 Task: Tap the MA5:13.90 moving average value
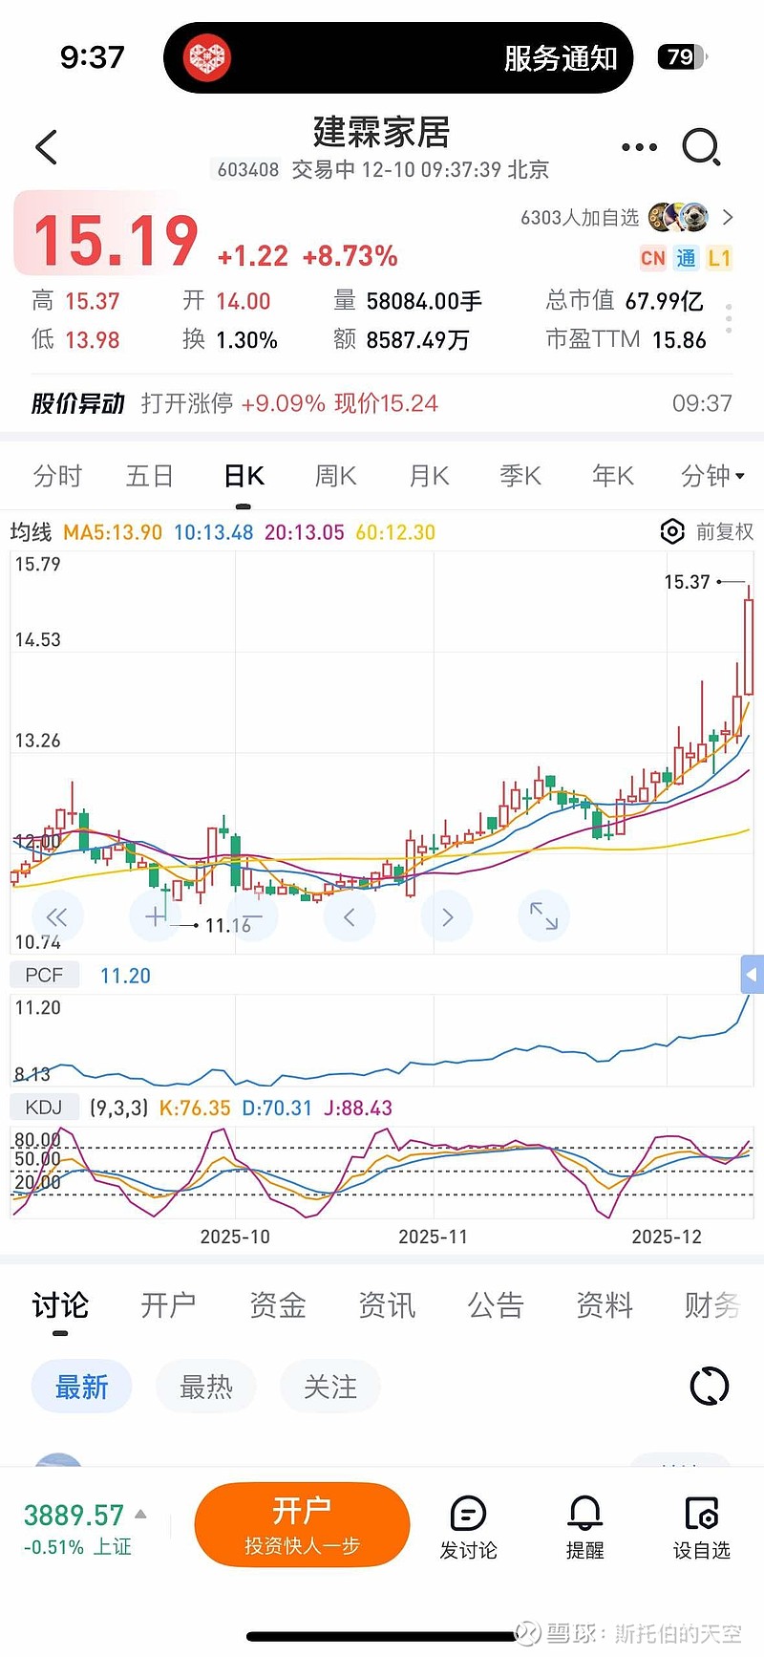[113, 532]
